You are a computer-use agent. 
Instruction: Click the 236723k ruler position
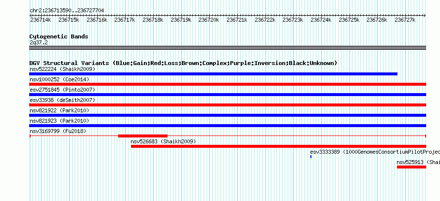pyautogui.click(x=293, y=20)
